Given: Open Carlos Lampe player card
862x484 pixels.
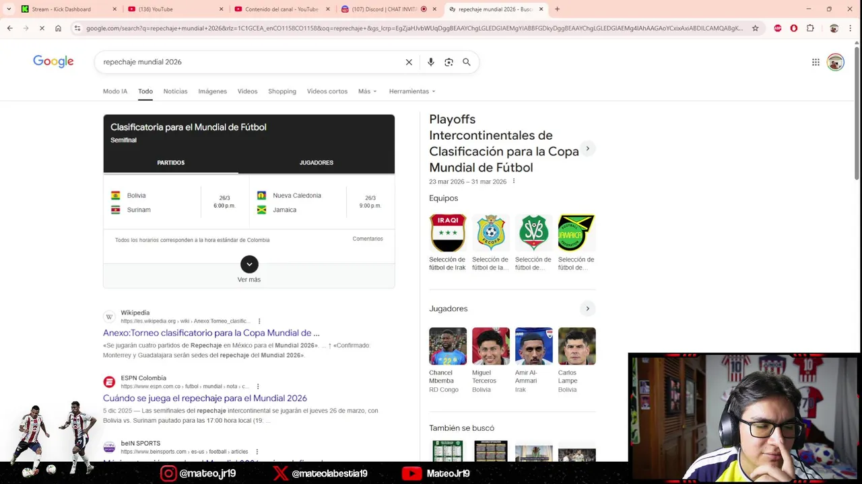Looking at the screenshot, I should 576,360.
